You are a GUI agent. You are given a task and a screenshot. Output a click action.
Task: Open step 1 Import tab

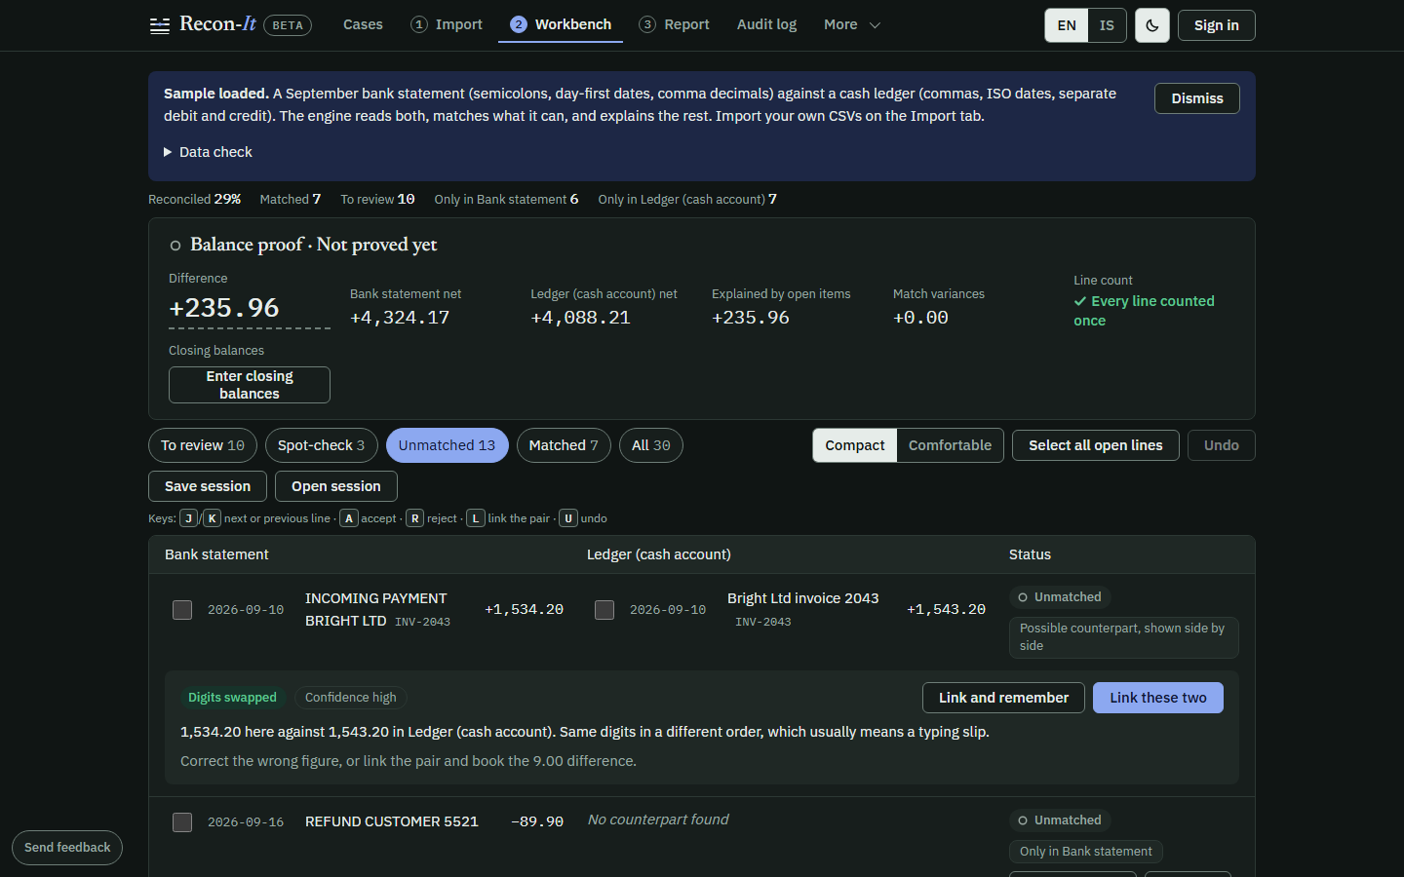point(447,24)
